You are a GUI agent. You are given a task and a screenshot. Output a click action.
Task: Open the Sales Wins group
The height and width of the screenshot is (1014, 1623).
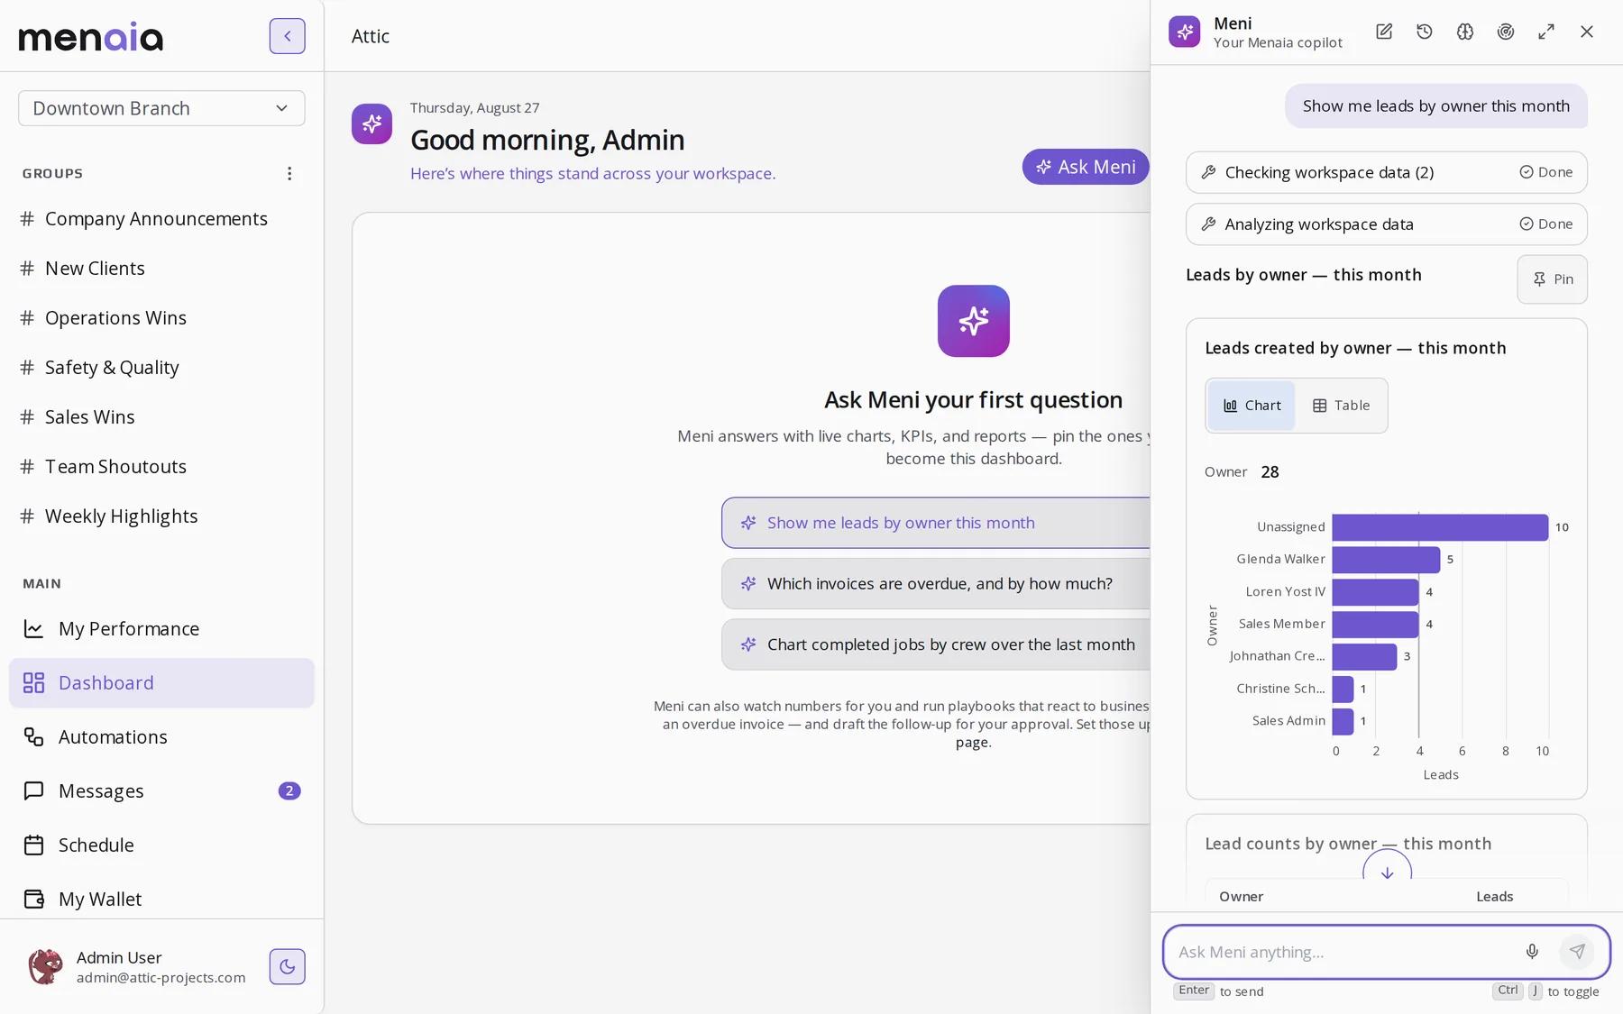(x=89, y=417)
